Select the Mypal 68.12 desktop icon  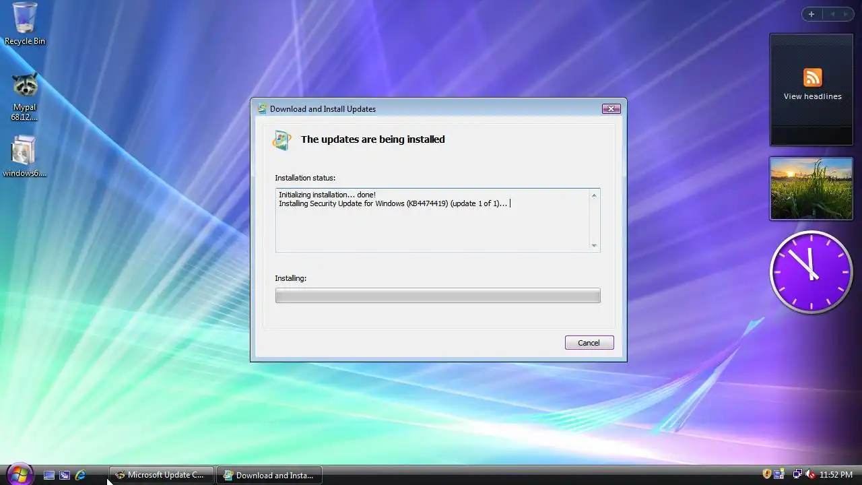pos(24,96)
